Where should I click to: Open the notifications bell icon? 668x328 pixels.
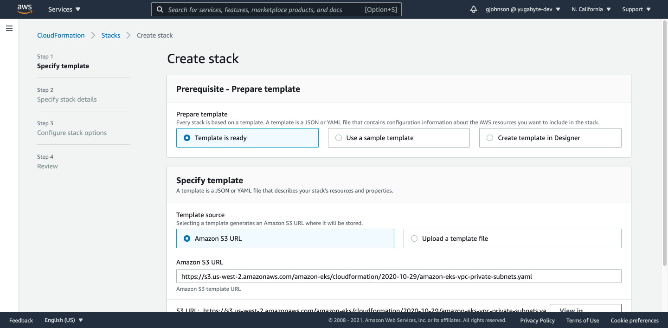(473, 9)
